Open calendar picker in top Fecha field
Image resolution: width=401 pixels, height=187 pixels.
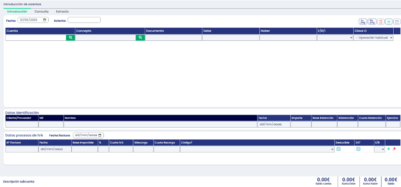point(45,20)
